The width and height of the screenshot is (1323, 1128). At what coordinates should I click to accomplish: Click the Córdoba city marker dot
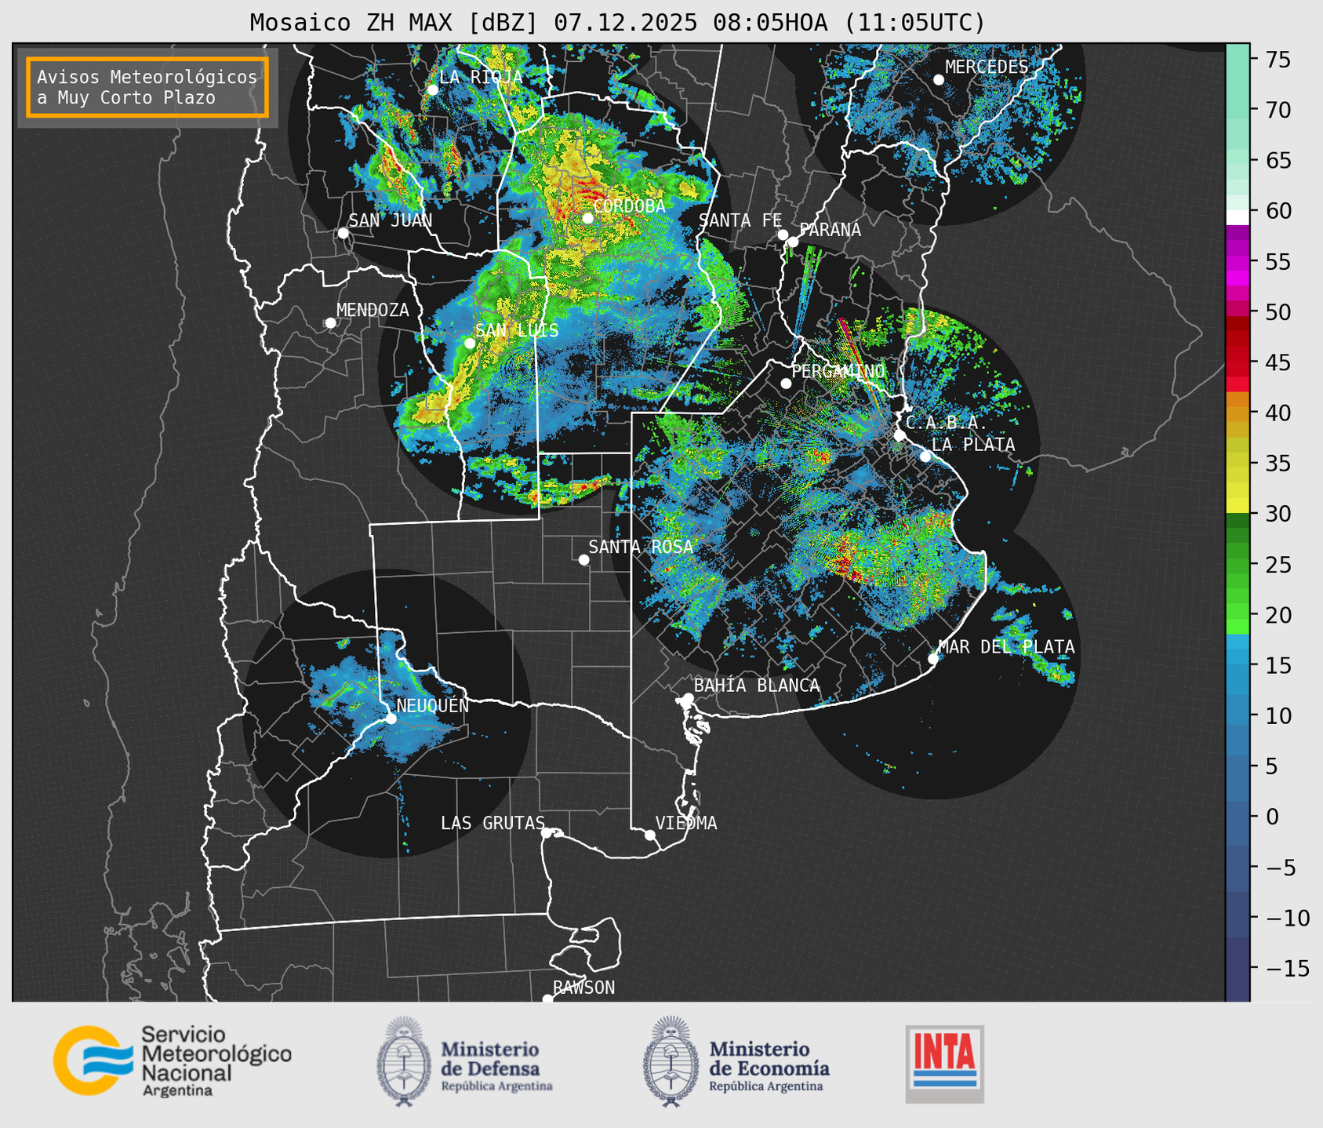(x=587, y=217)
